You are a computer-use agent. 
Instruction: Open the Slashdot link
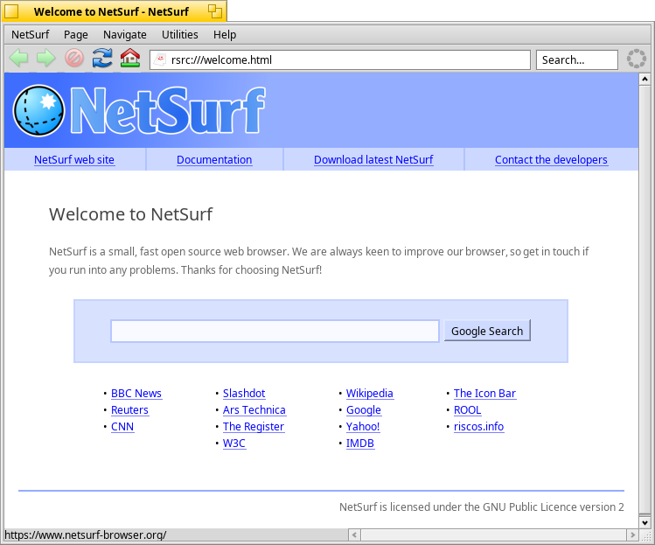[x=244, y=394]
